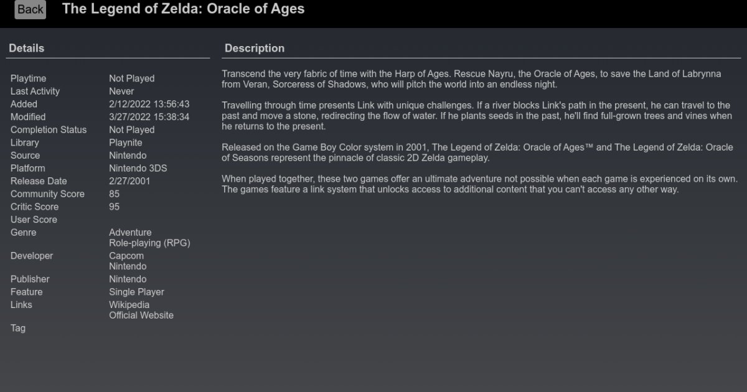
Task: Click the Back button
Action: [x=30, y=9]
